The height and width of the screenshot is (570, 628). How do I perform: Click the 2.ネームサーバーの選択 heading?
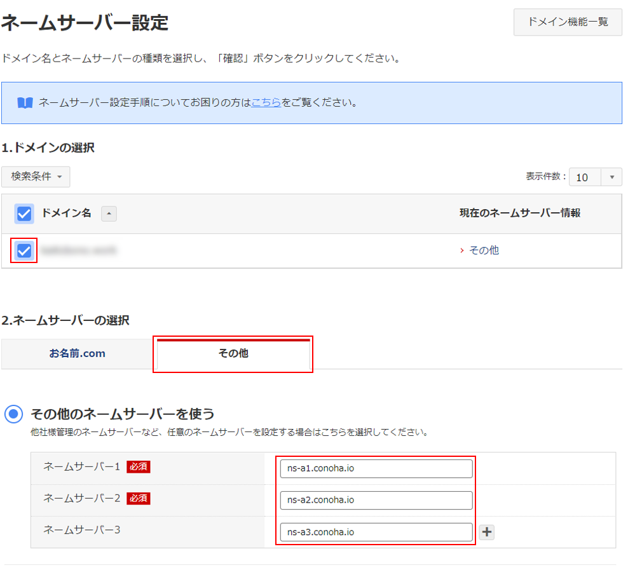65,320
